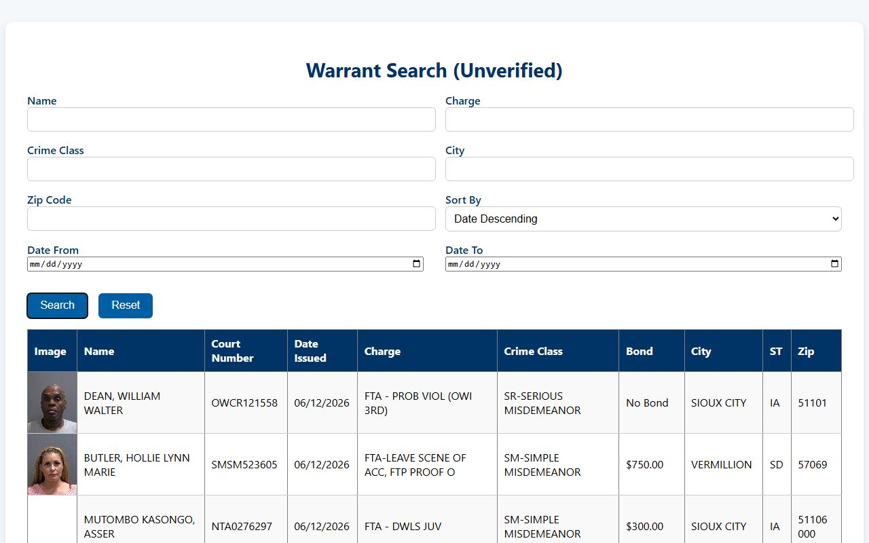Click court number NTA0276297
Screen dimensions: 869x543
242,527
